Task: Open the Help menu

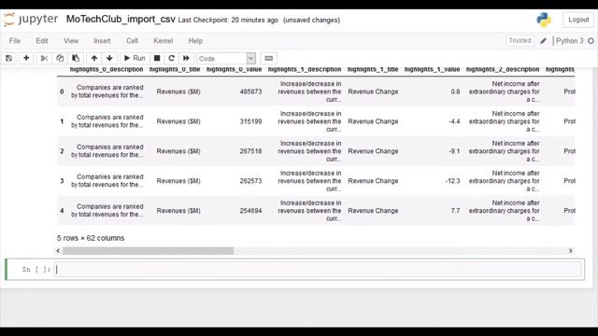Action: point(195,41)
